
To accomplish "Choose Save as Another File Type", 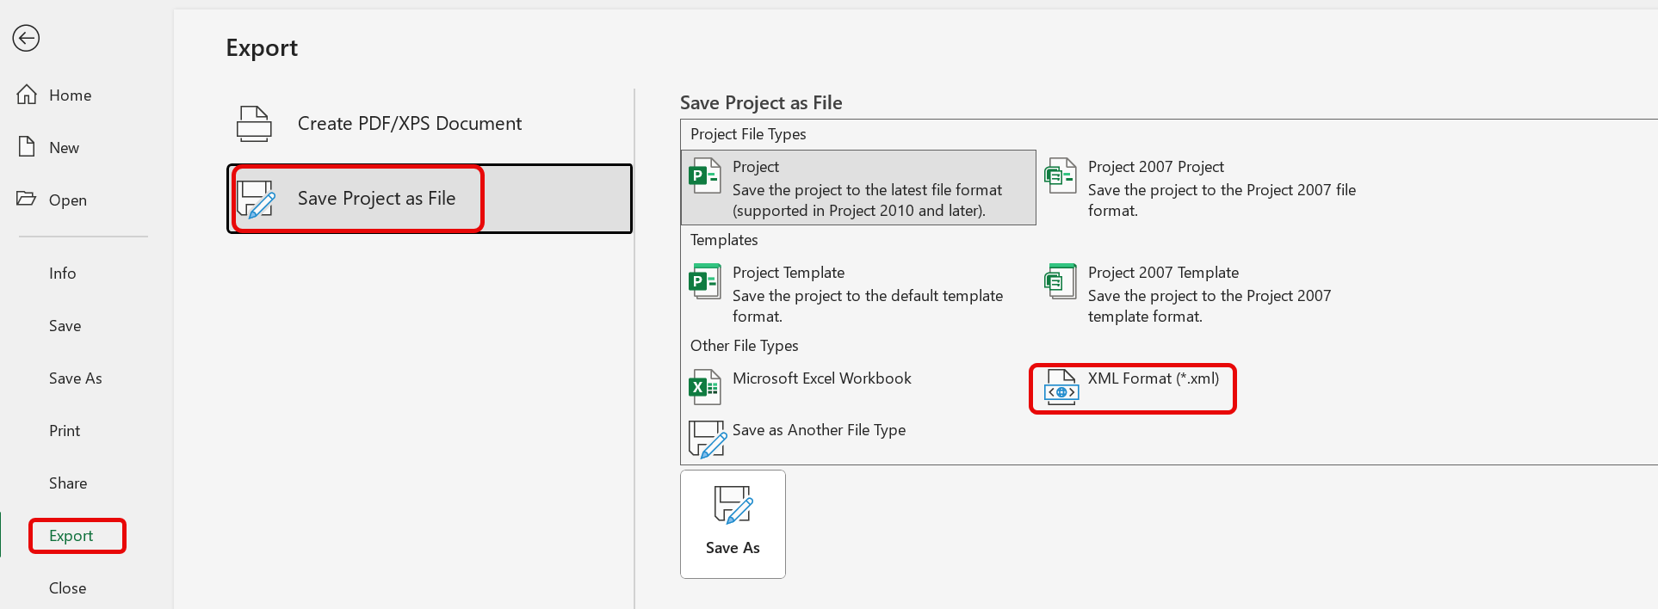I will [x=858, y=439].
